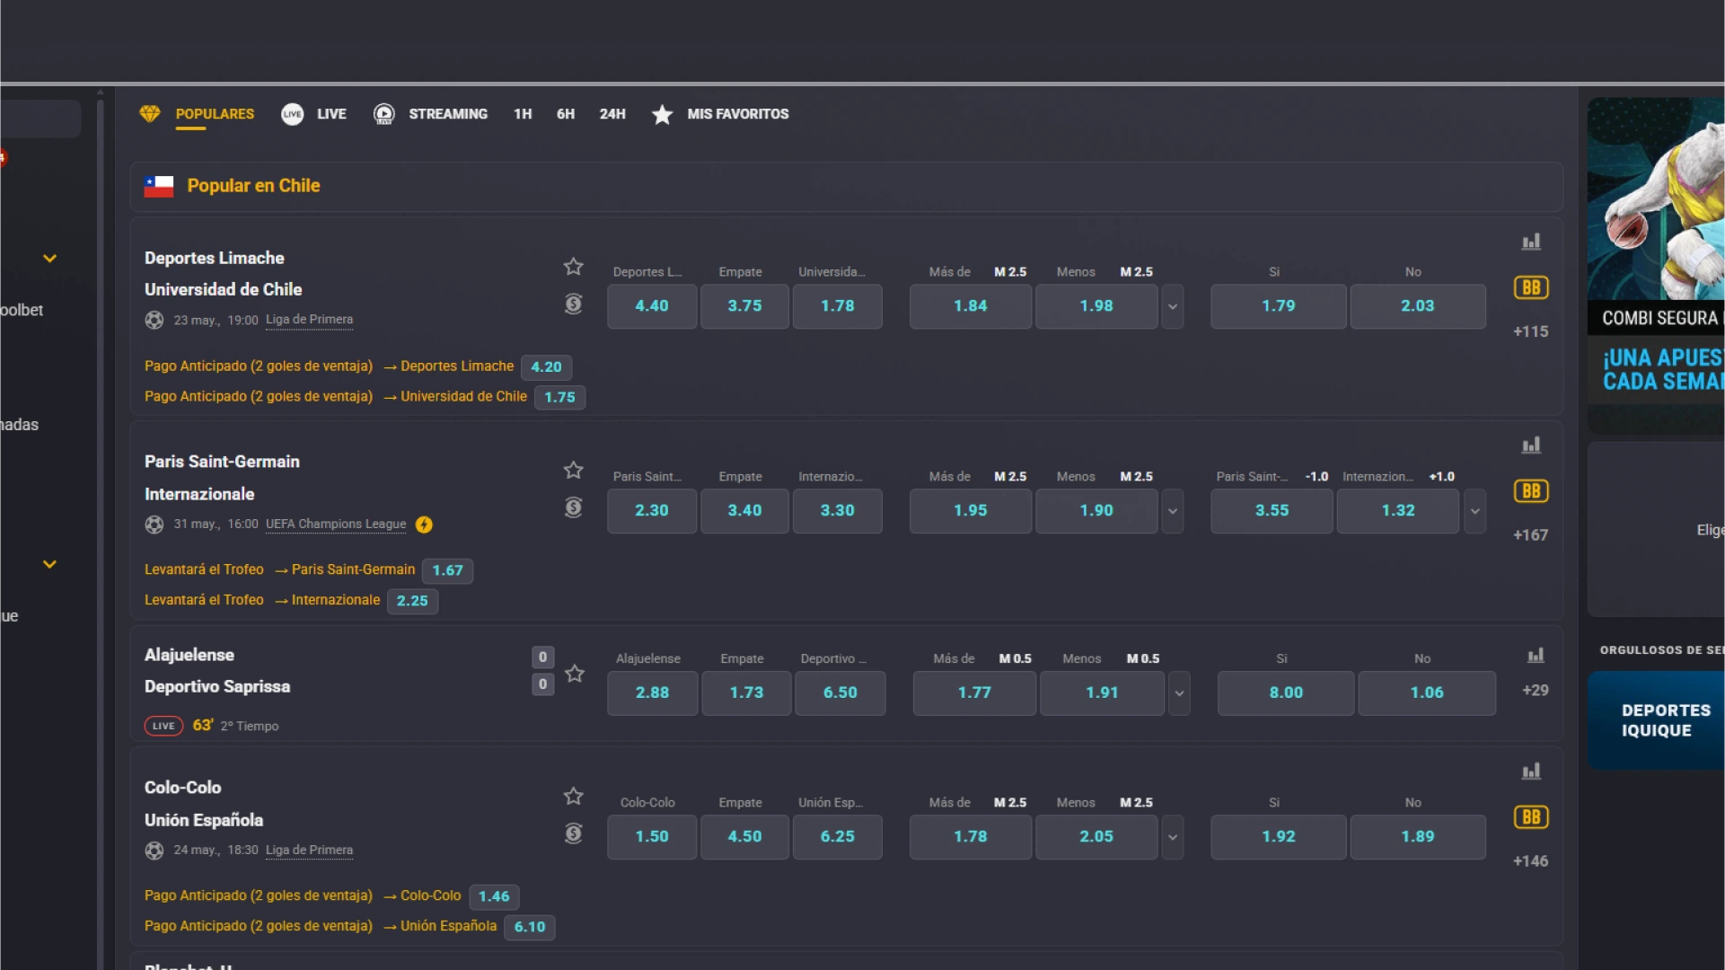The image size is (1725, 970).
Task: Click the streaming play icon
Action: (x=384, y=114)
